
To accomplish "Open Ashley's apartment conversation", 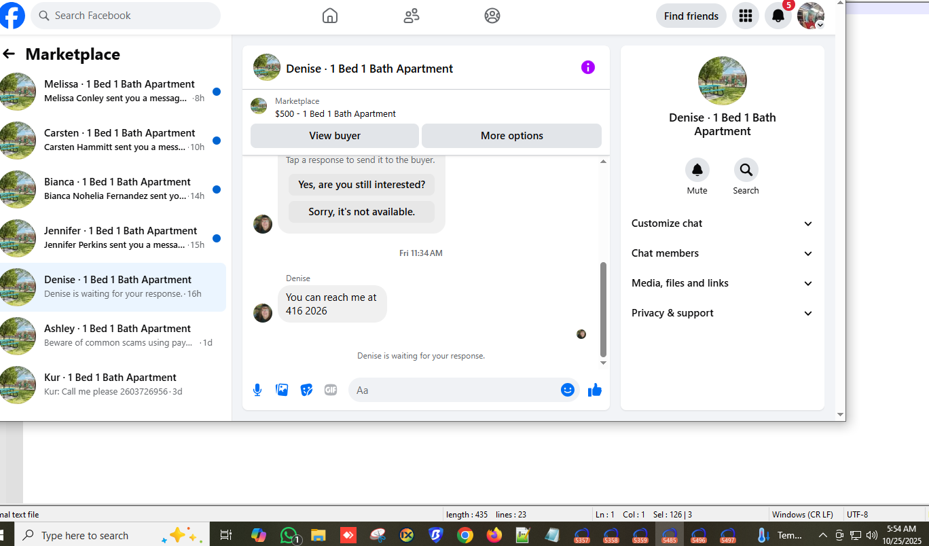I will point(111,336).
